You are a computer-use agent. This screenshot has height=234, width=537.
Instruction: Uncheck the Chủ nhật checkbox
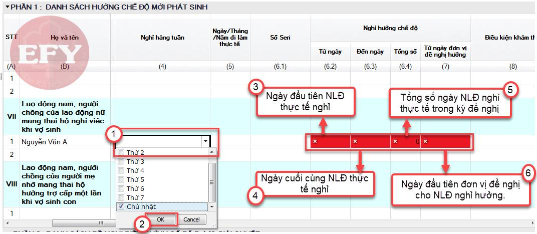121,206
